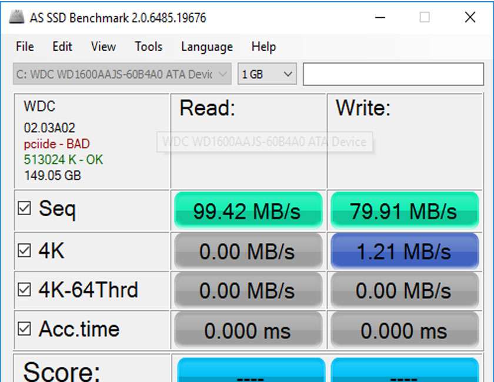Screen dimensions: 494x382
Task: Open the Tools menu
Action: click(148, 46)
